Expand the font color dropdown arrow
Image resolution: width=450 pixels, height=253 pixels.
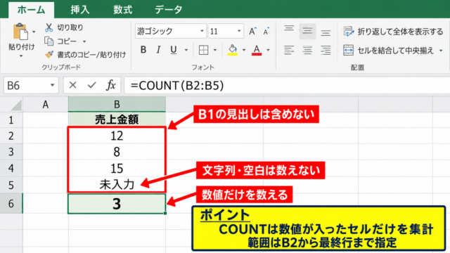tap(268, 50)
